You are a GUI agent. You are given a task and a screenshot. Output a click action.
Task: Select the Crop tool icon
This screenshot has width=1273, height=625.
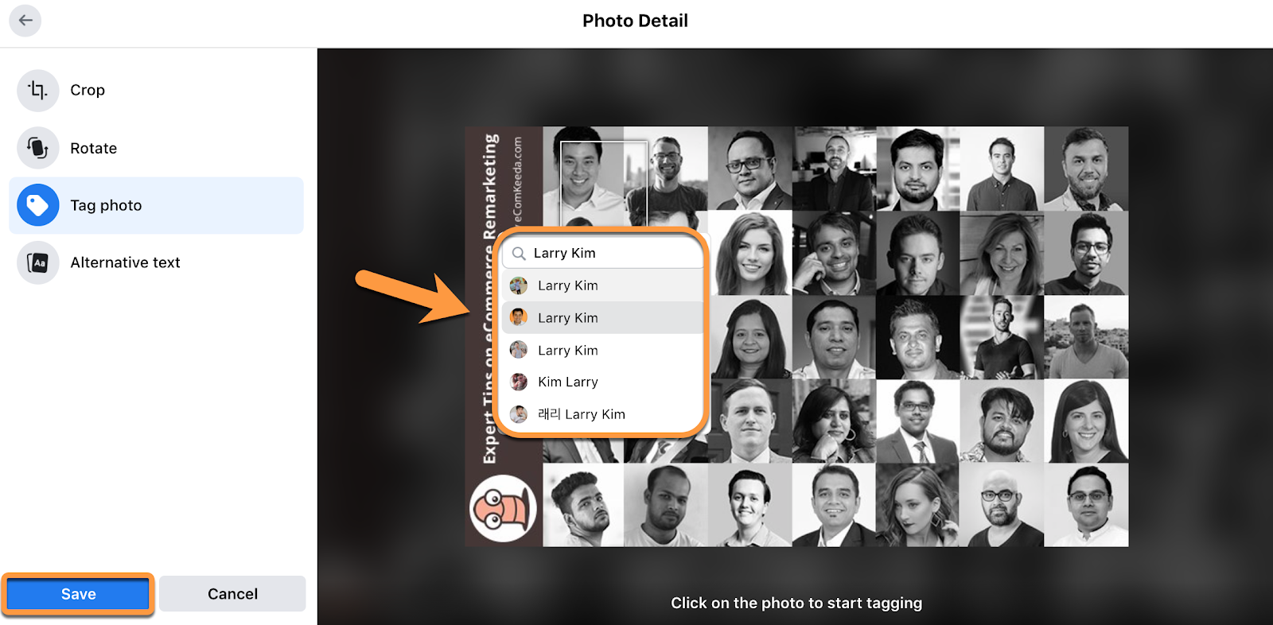(x=38, y=91)
